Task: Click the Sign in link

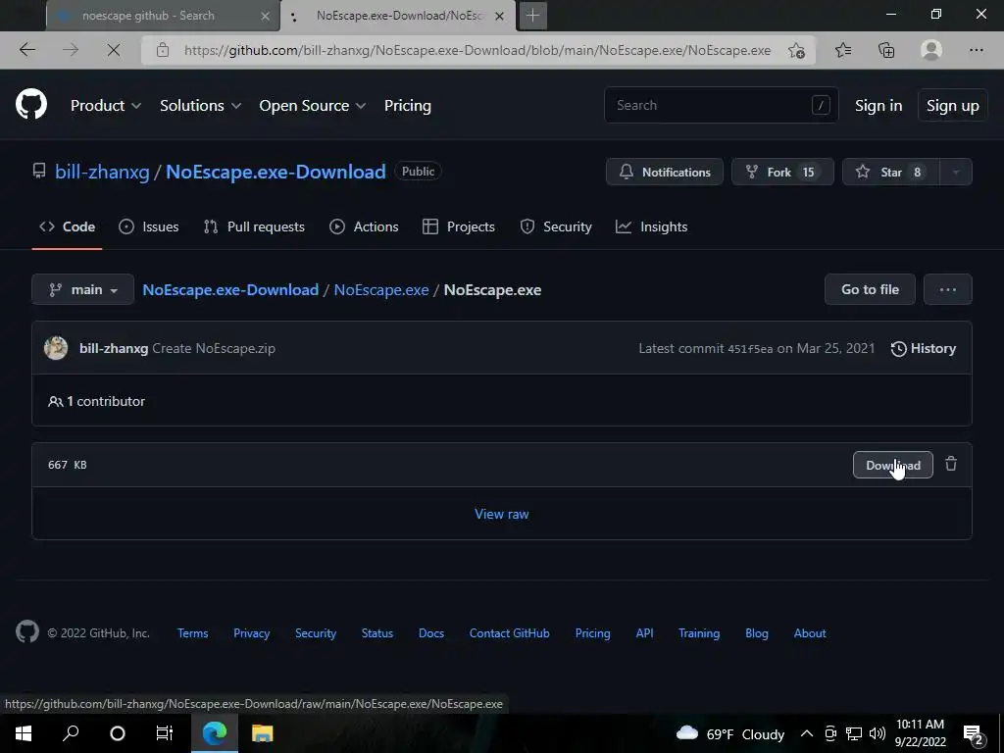Action: 878,106
